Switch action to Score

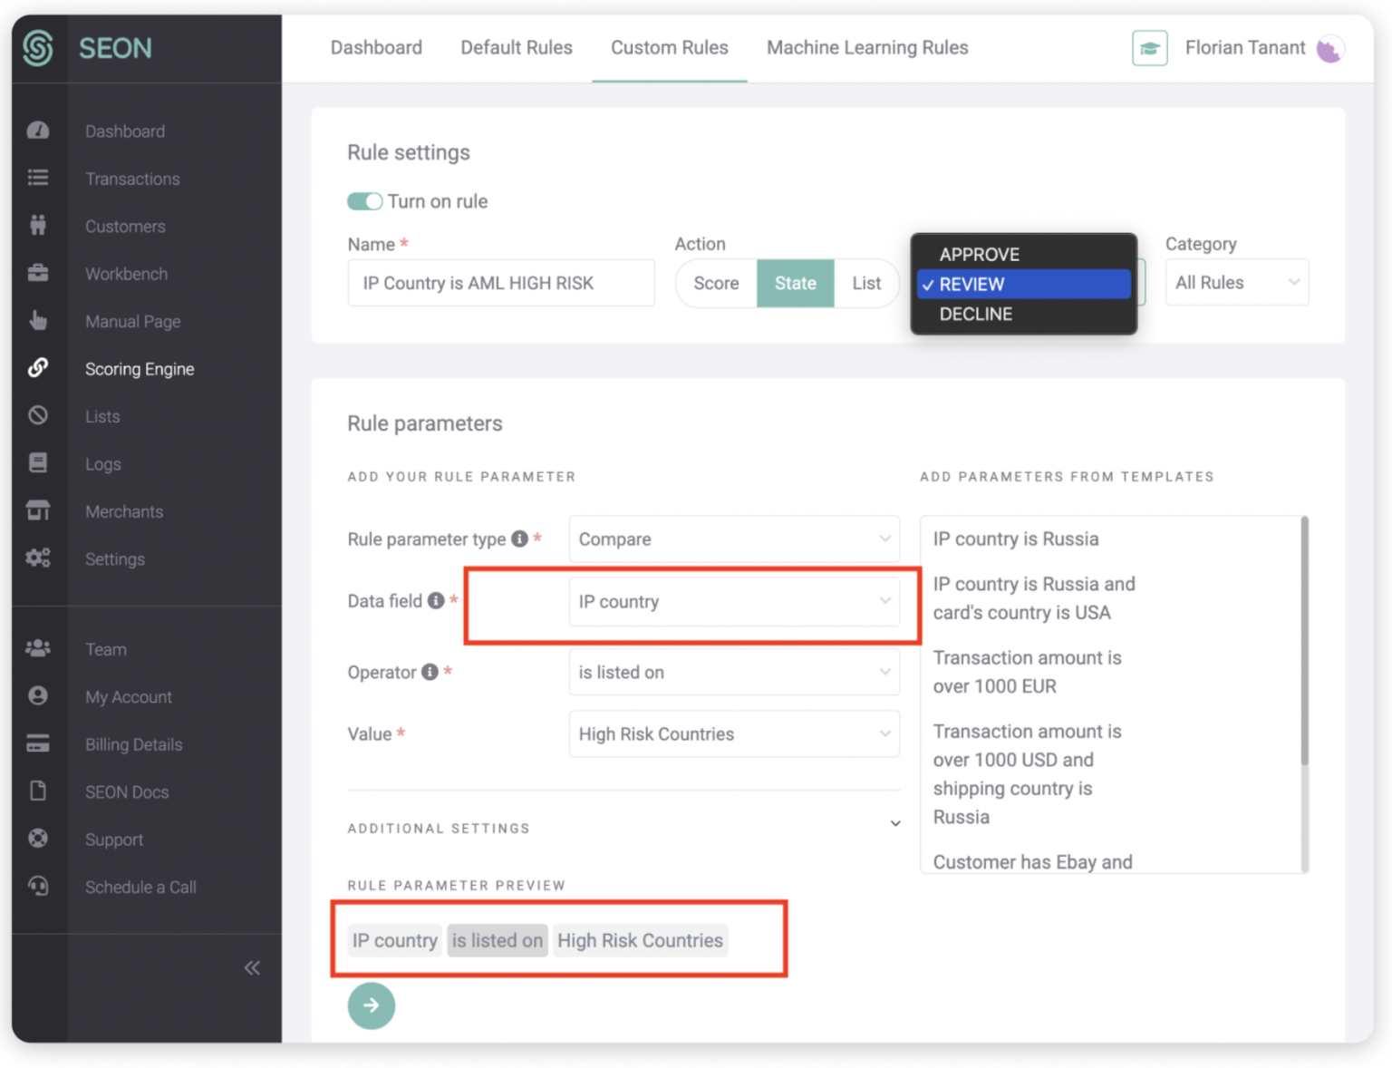tap(715, 283)
